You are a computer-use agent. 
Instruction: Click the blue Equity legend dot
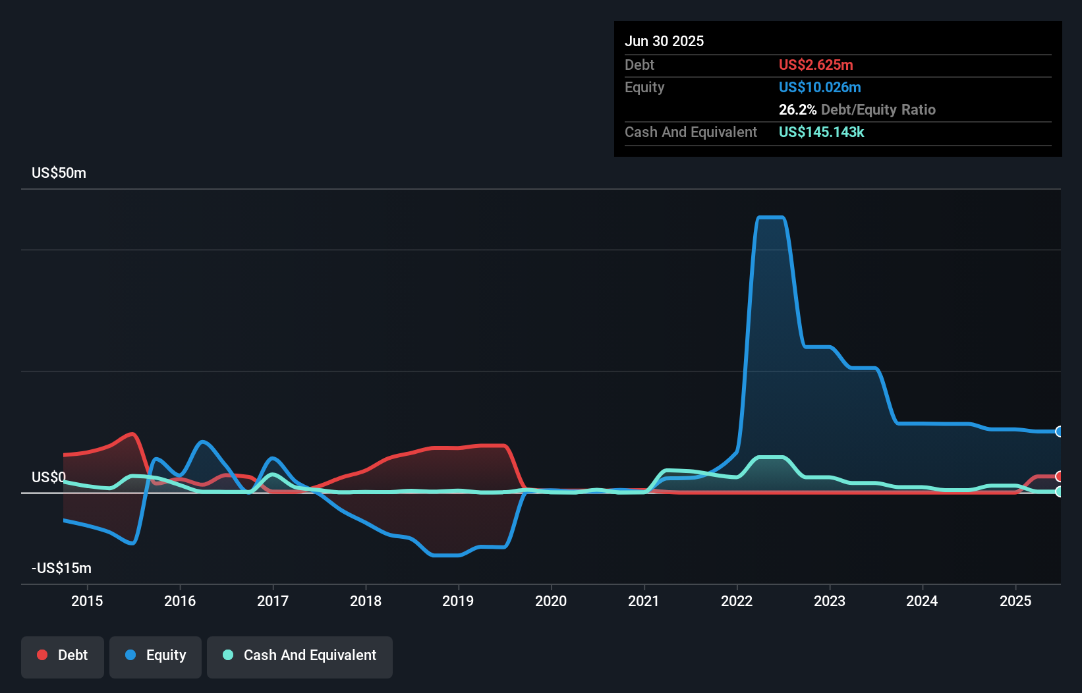pos(130,655)
